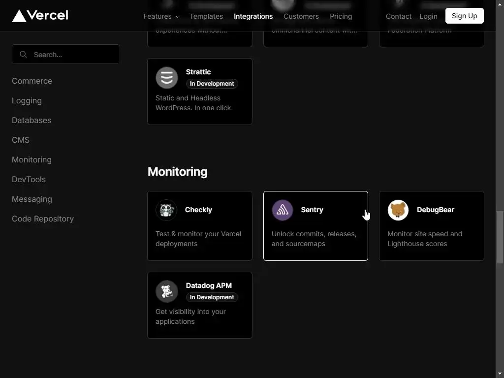The width and height of the screenshot is (504, 378).
Task: Click 'Monitor site speed and Lighthouse scores' text
Action: coord(425,239)
